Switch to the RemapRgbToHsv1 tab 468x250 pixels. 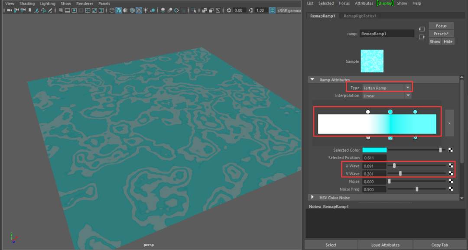pyautogui.click(x=360, y=16)
